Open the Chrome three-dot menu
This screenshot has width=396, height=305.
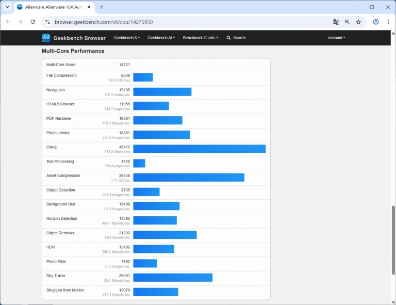388,22
